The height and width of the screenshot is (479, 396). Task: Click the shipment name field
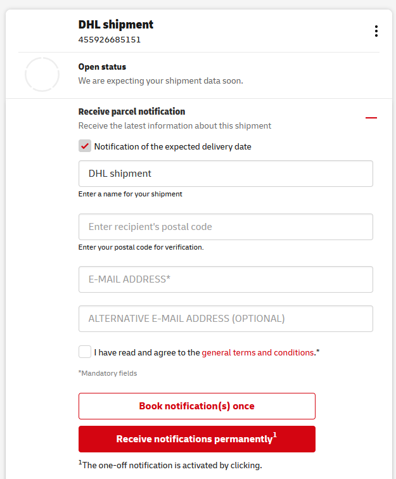[226, 174]
